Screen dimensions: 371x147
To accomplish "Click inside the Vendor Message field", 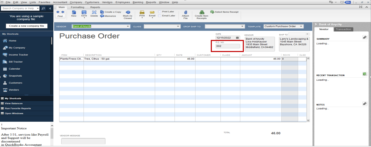I will pyautogui.click(x=83, y=141).
